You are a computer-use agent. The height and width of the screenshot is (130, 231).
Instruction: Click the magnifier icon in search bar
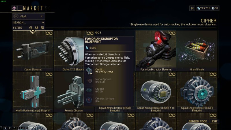tap(43, 23)
